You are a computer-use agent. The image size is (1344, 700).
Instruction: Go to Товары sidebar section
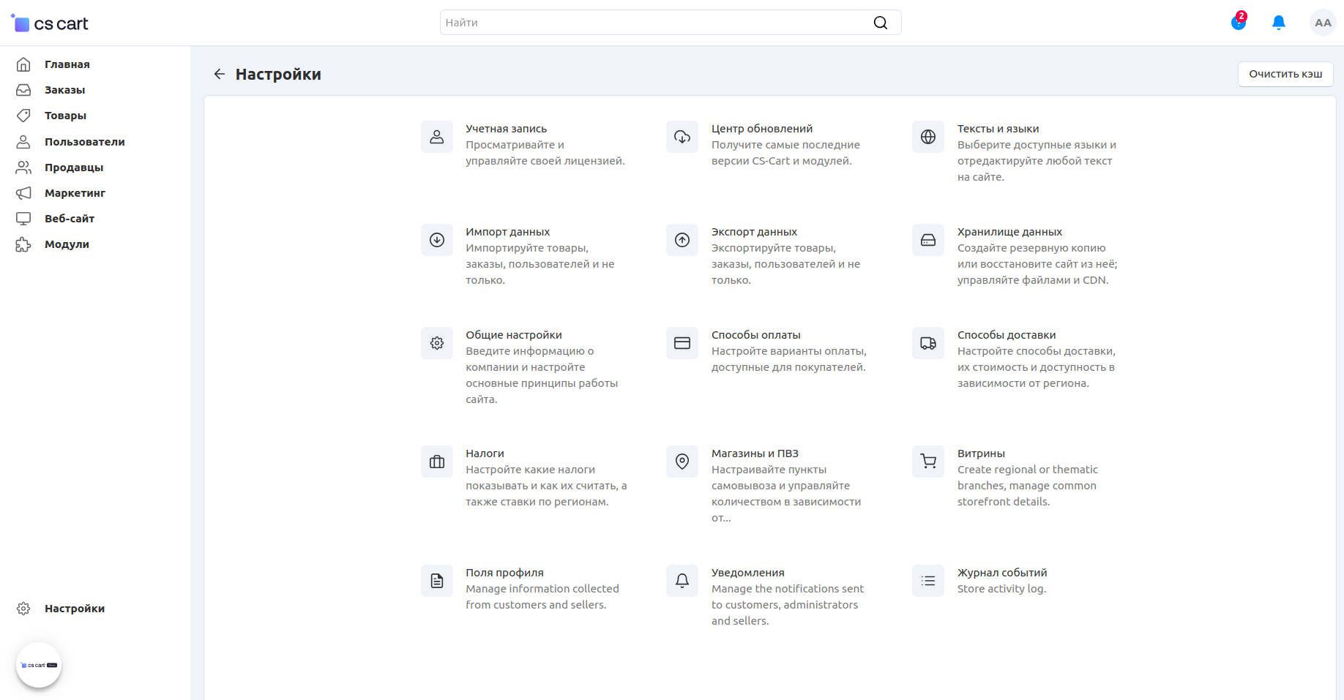click(65, 116)
